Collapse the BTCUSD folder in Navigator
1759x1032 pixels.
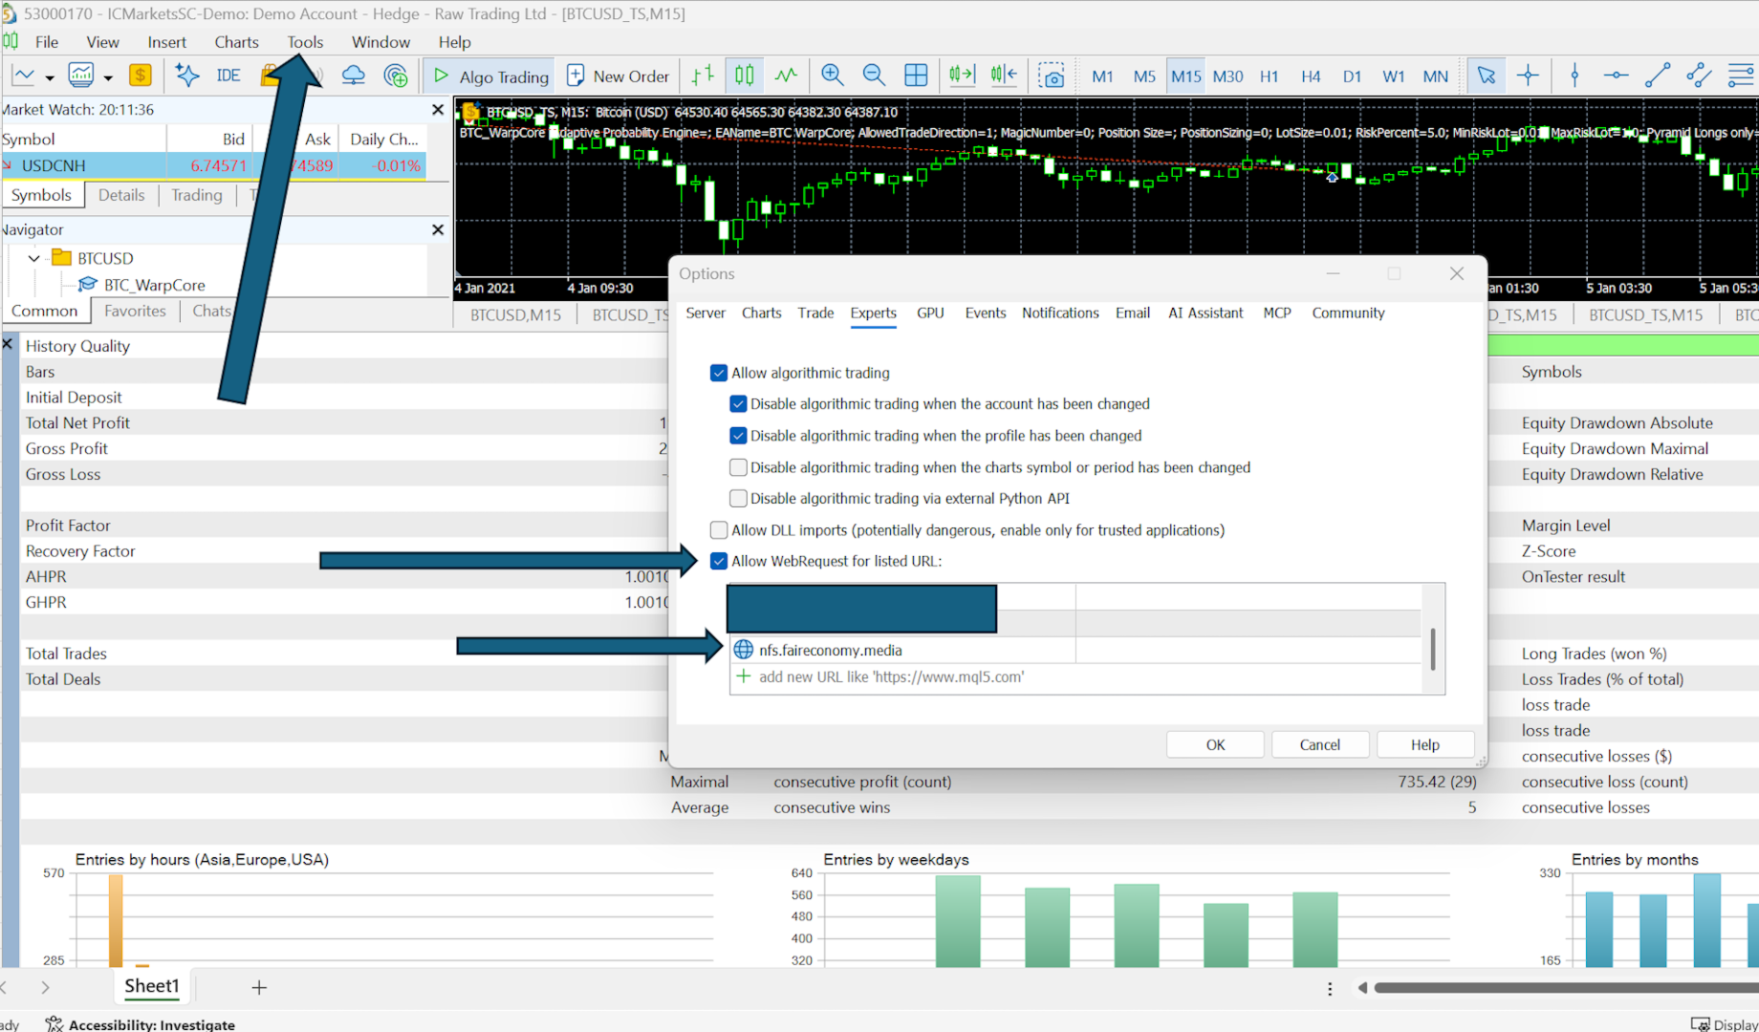coord(34,258)
